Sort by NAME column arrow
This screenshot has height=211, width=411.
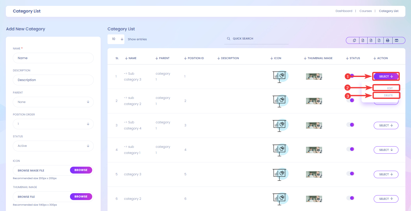tap(126, 58)
